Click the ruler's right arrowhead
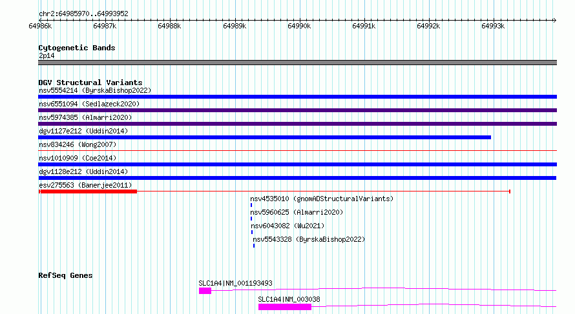The width and height of the screenshot is (575, 314). [555, 20]
